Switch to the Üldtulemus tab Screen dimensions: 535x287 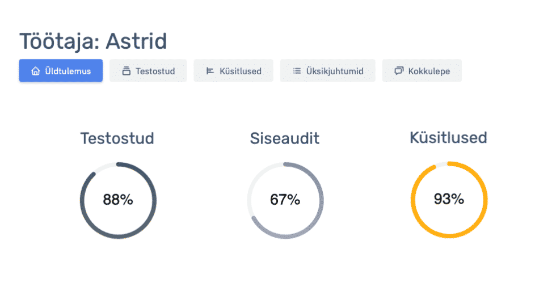click(68, 71)
